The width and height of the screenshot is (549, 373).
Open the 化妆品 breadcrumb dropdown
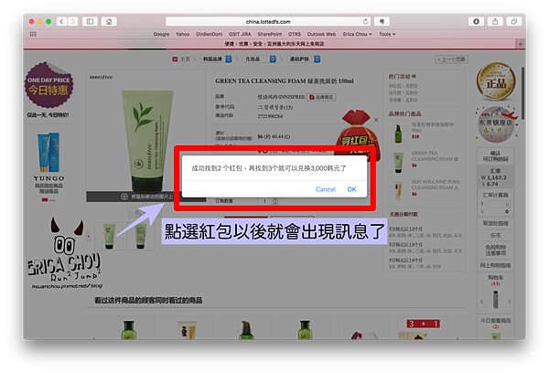[x=259, y=59]
